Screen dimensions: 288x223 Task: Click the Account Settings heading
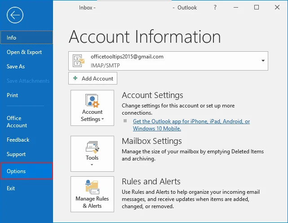point(152,95)
